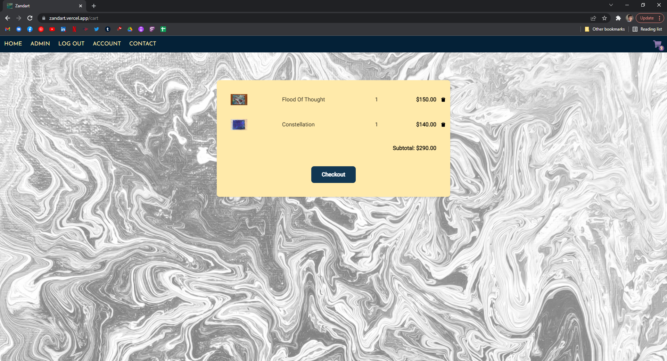The height and width of the screenshot is (361, 667).
Task: Go to the HOME nav item
Action: (13, 43)
